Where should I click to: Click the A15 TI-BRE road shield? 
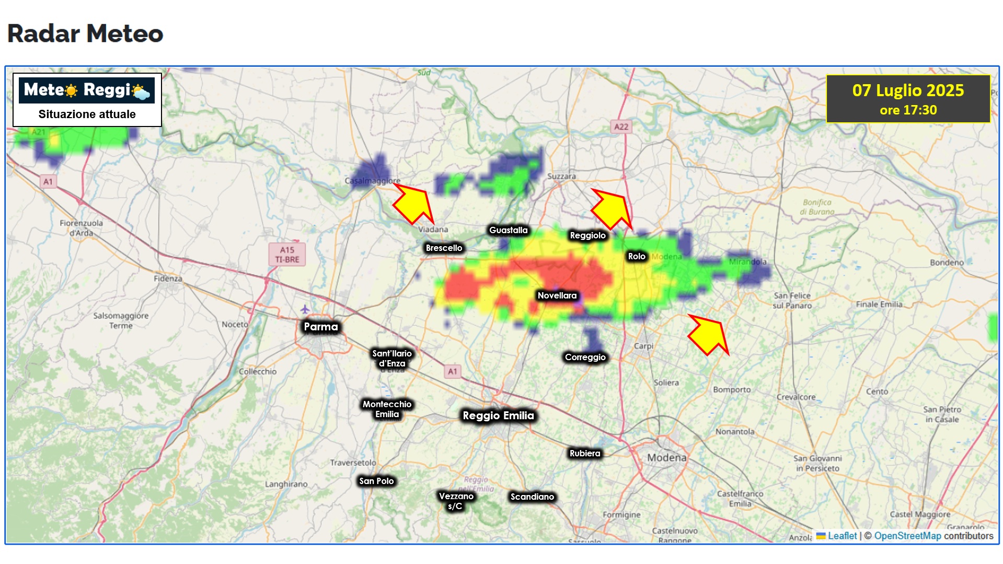pyautogui.click(x=287, y=255)
